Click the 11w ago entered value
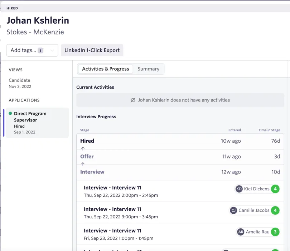Screen dimensions: 290x251 point(231,157)
